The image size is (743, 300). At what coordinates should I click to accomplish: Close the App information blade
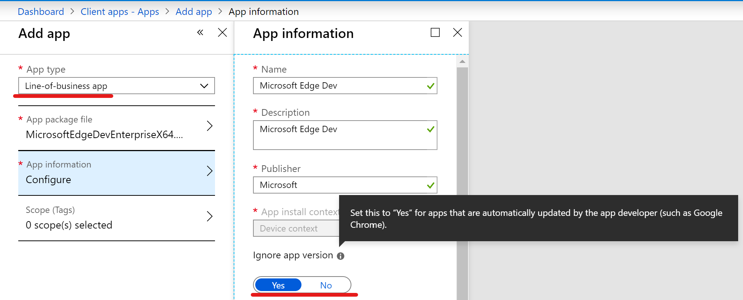(x=458, y=32)
